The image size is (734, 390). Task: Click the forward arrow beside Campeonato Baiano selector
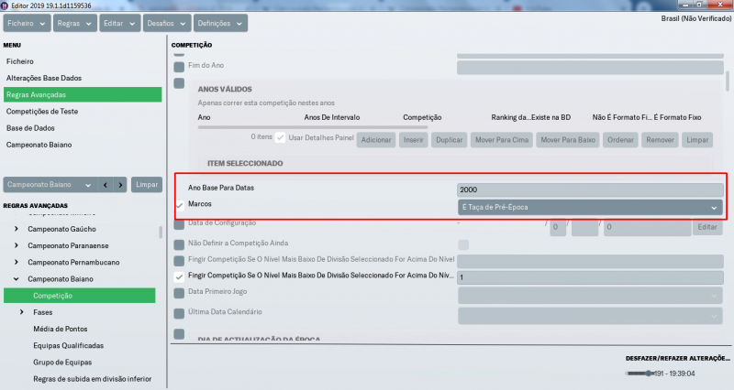119,185
